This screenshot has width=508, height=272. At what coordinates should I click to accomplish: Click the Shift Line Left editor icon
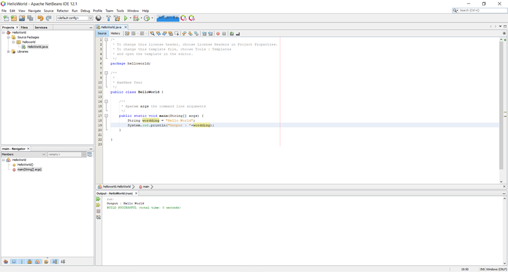point(204,33)
